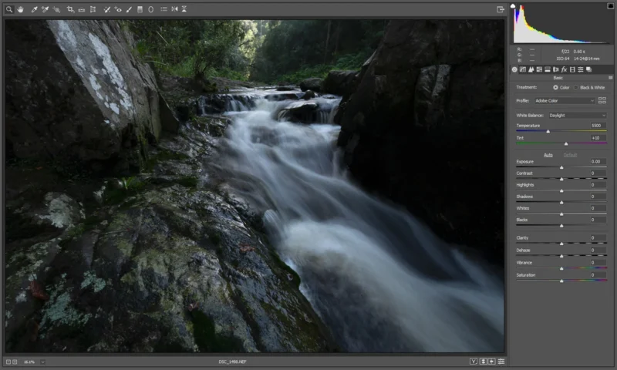Screen dimensions: 617x370
Task: Open the White Balance dropdown set to Daylight
Action: tap(577, 115)
